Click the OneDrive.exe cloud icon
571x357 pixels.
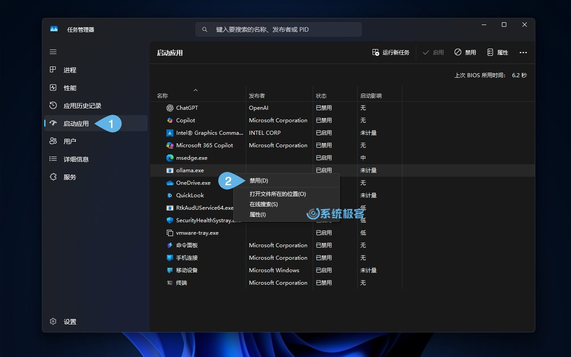pos(170,183)
